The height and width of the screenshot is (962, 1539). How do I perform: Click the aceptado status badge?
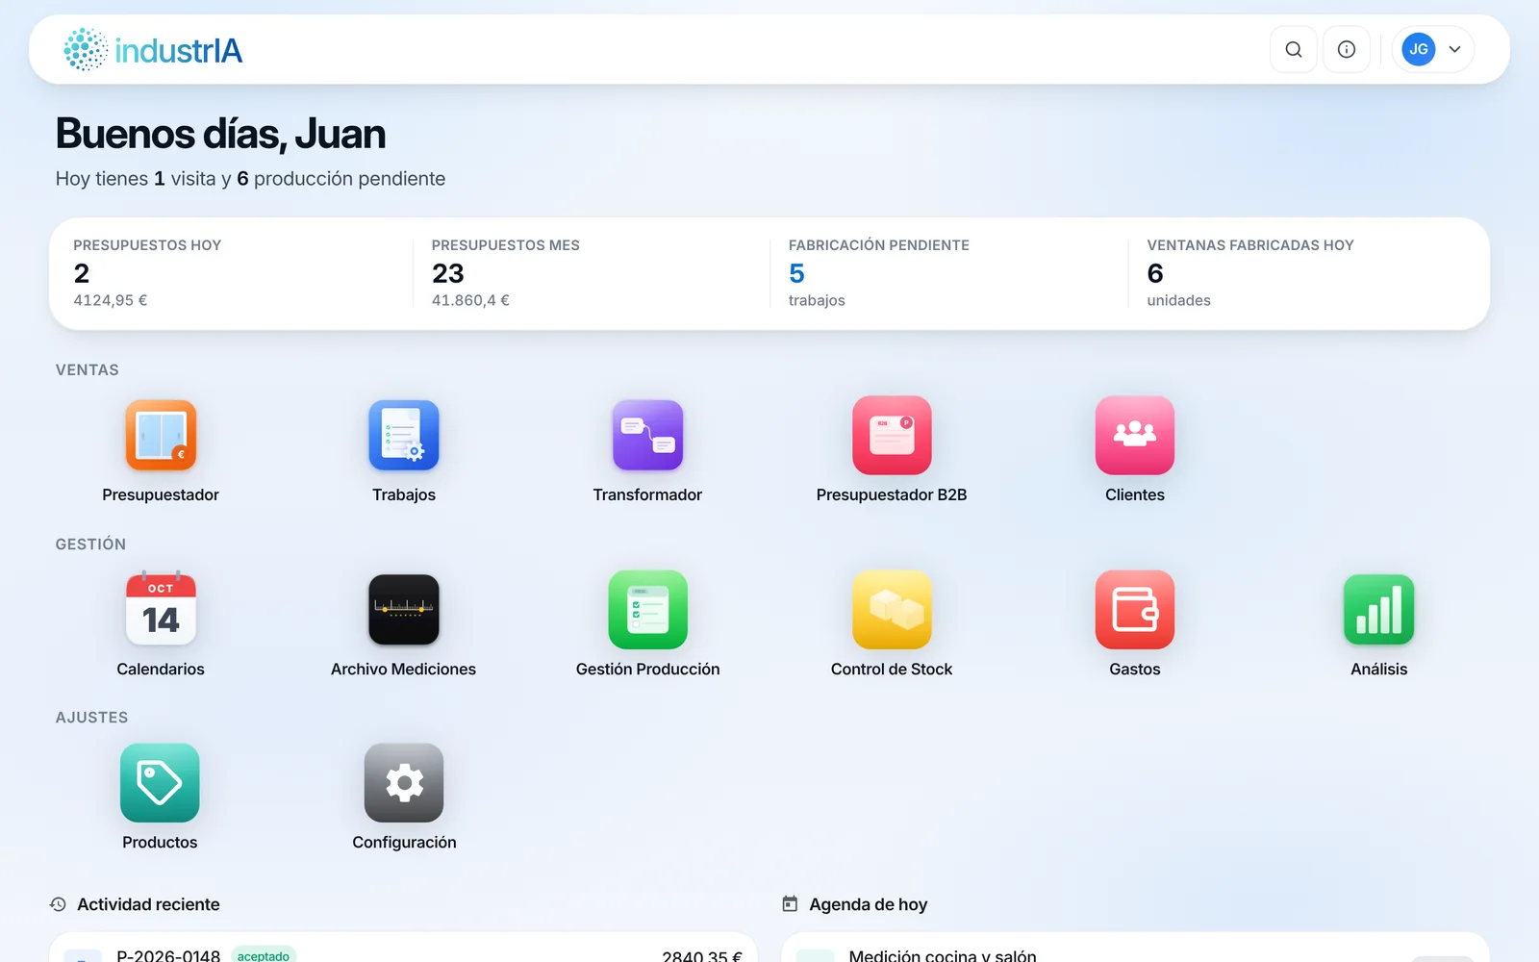click(x=264, y=955)
